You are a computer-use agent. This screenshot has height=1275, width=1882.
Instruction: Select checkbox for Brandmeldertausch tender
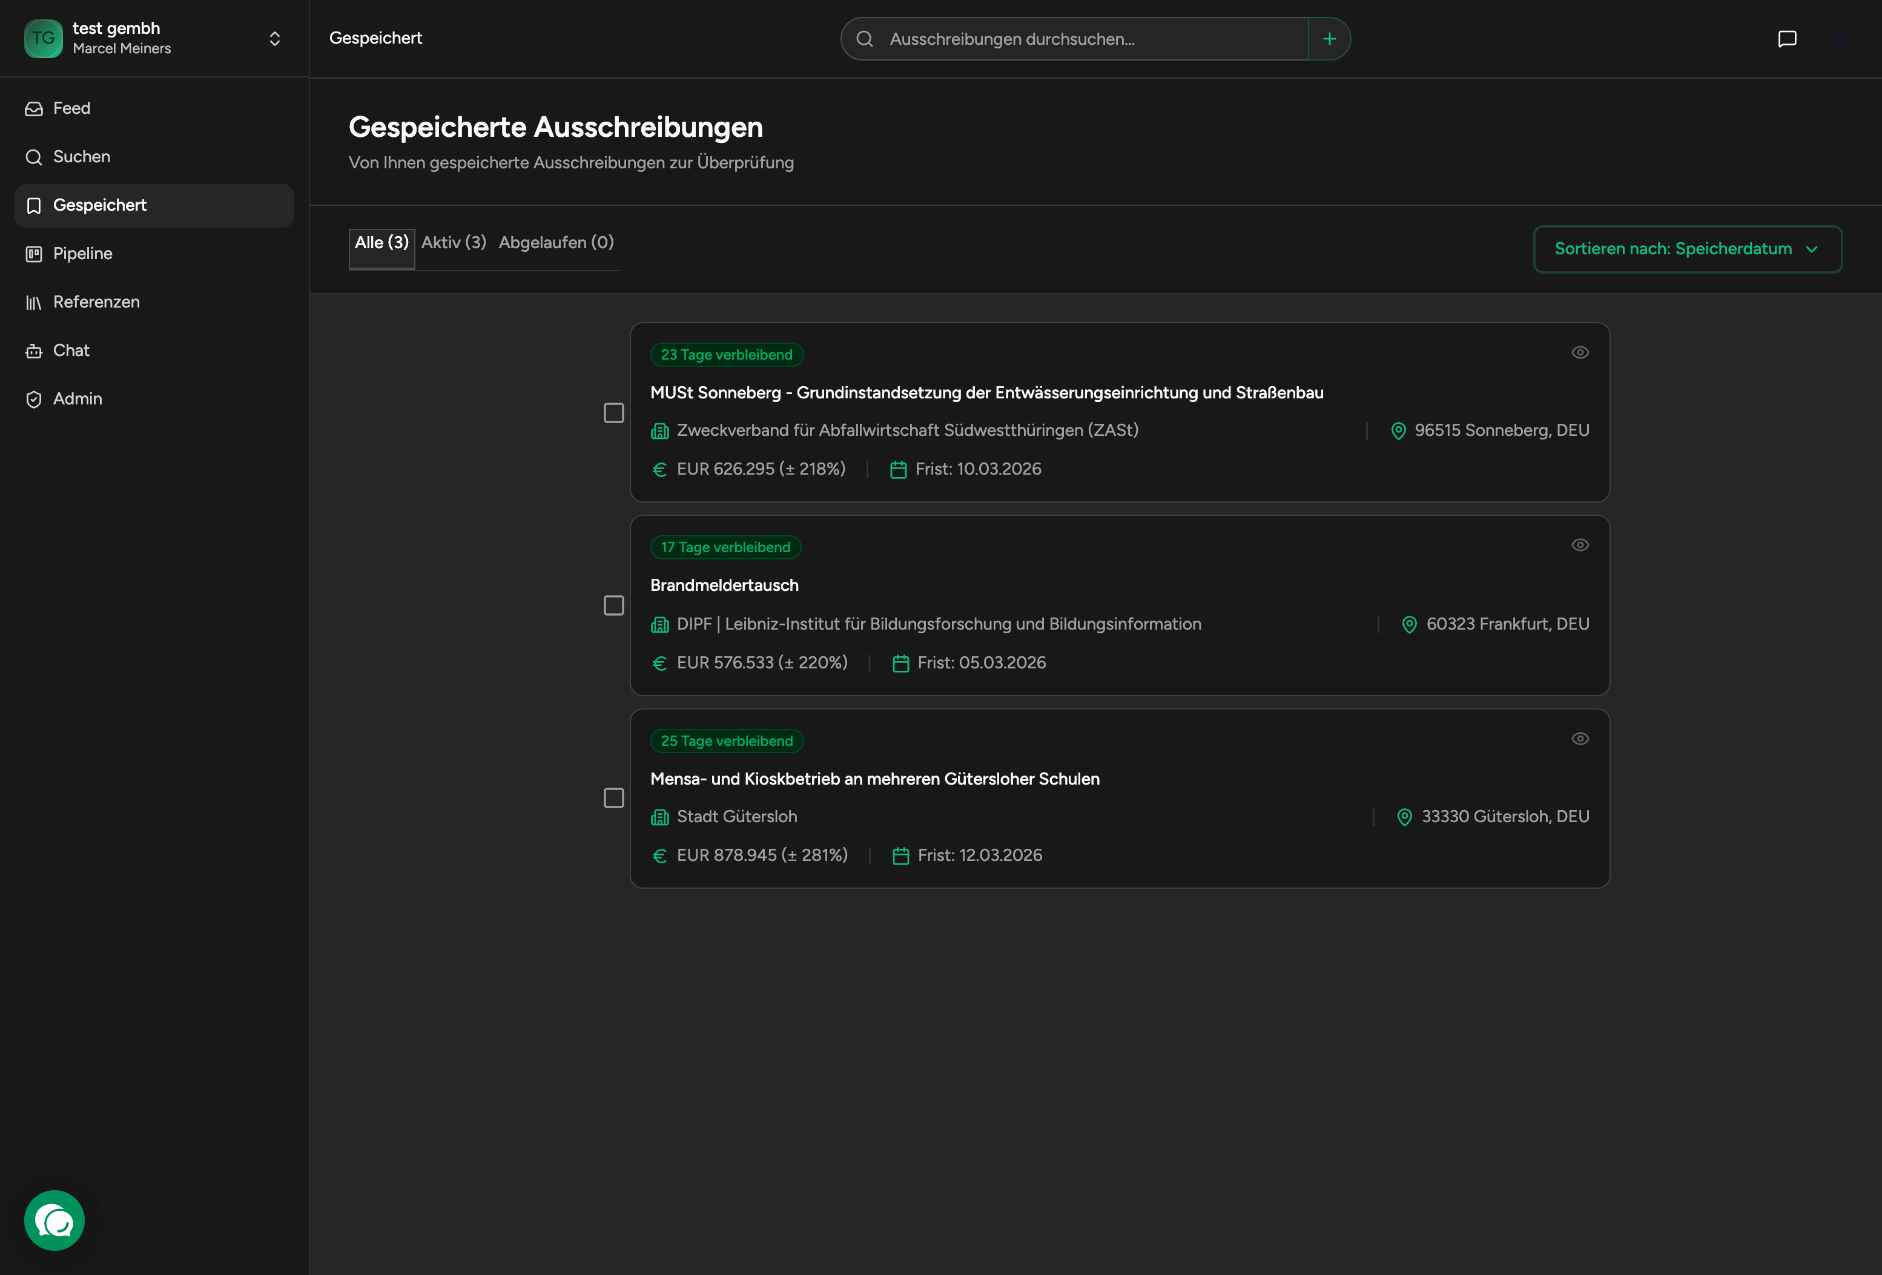coord(614,605)
